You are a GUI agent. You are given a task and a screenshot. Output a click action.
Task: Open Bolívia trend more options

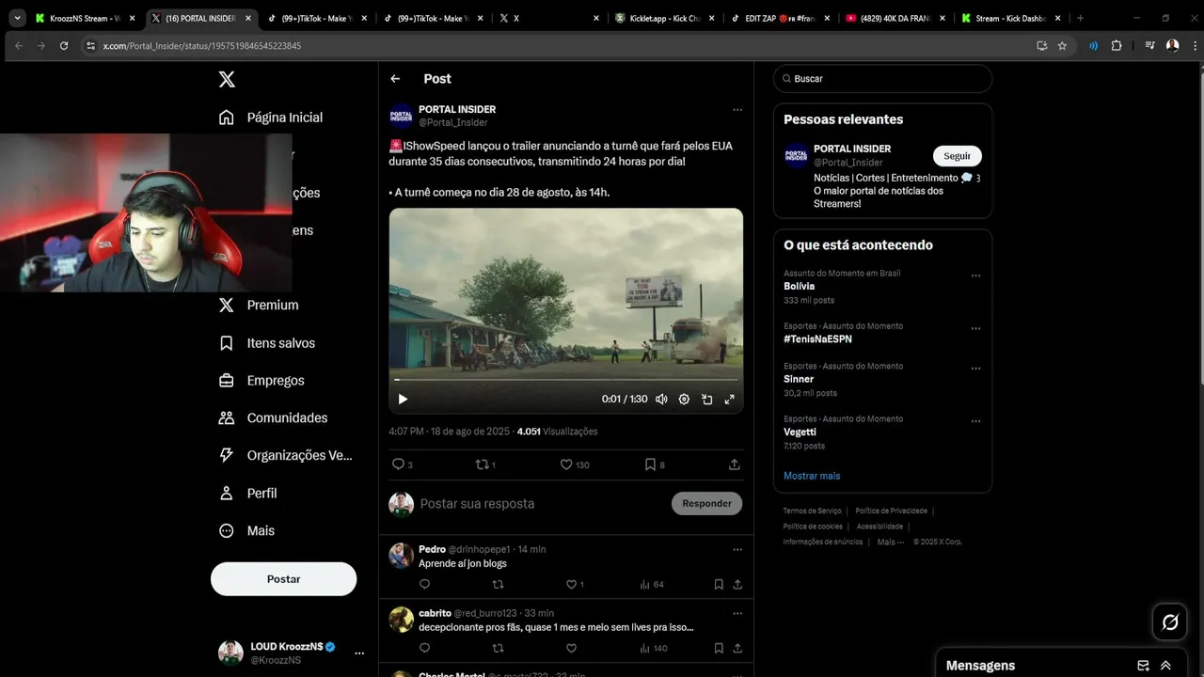tap(975, 276)
